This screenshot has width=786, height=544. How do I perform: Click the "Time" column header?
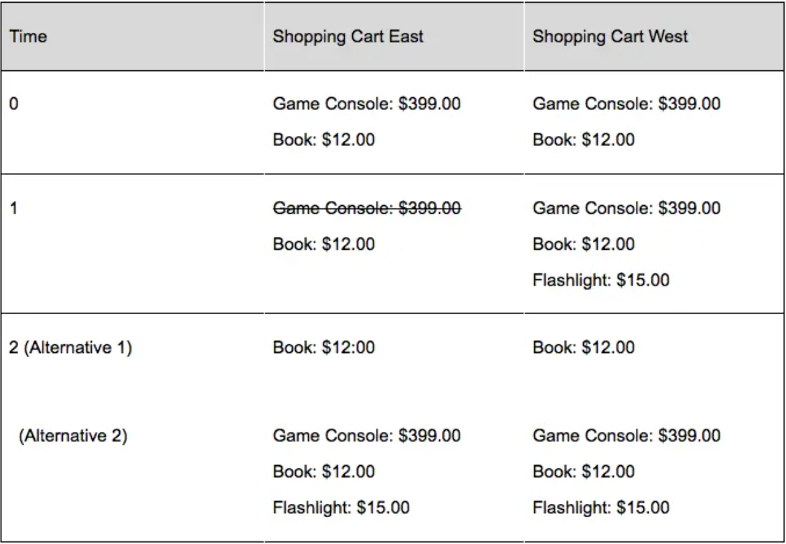point(29,37)
